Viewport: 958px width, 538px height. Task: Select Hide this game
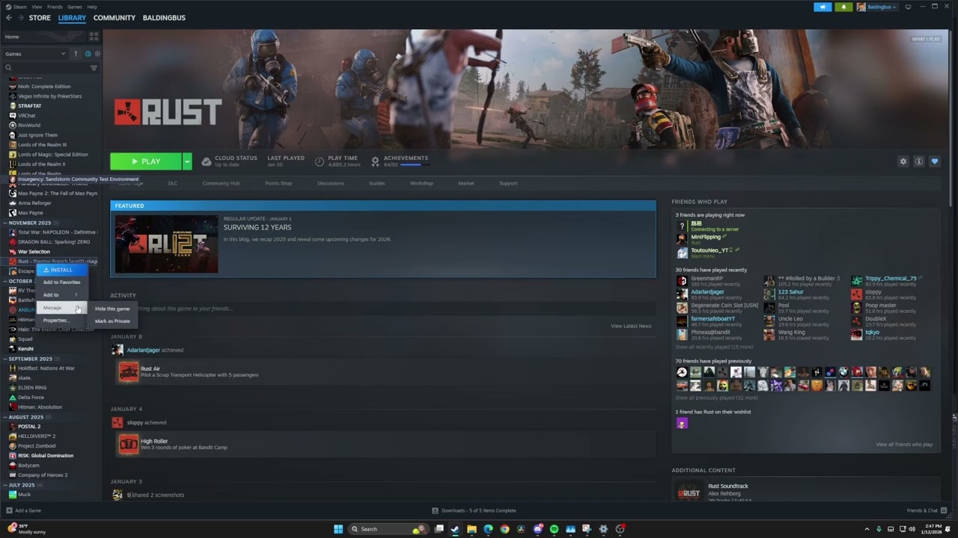[112, 309]
